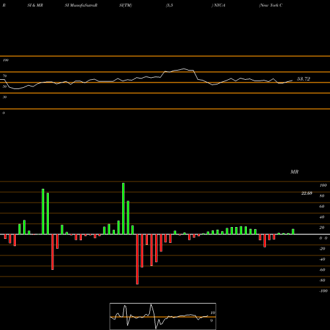
Task: Click the tallest green bar in MR histogram
Action: (x=123, y=209)
